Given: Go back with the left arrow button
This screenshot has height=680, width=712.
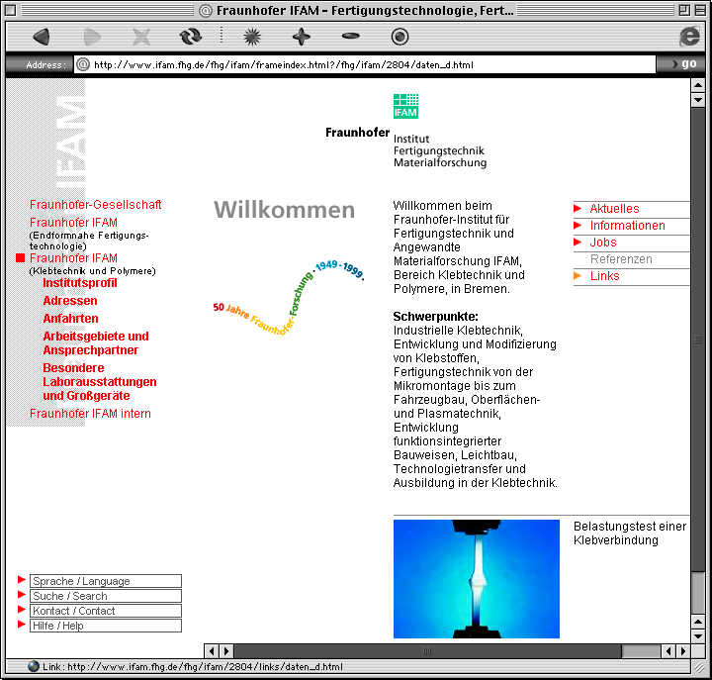Looking at the screenshot, I should pos(42,37).
